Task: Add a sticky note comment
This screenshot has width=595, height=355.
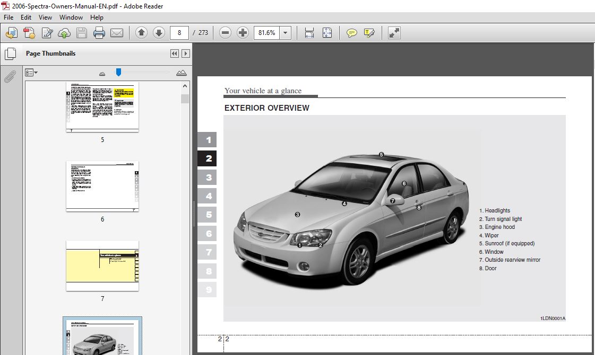Action: 352,33
